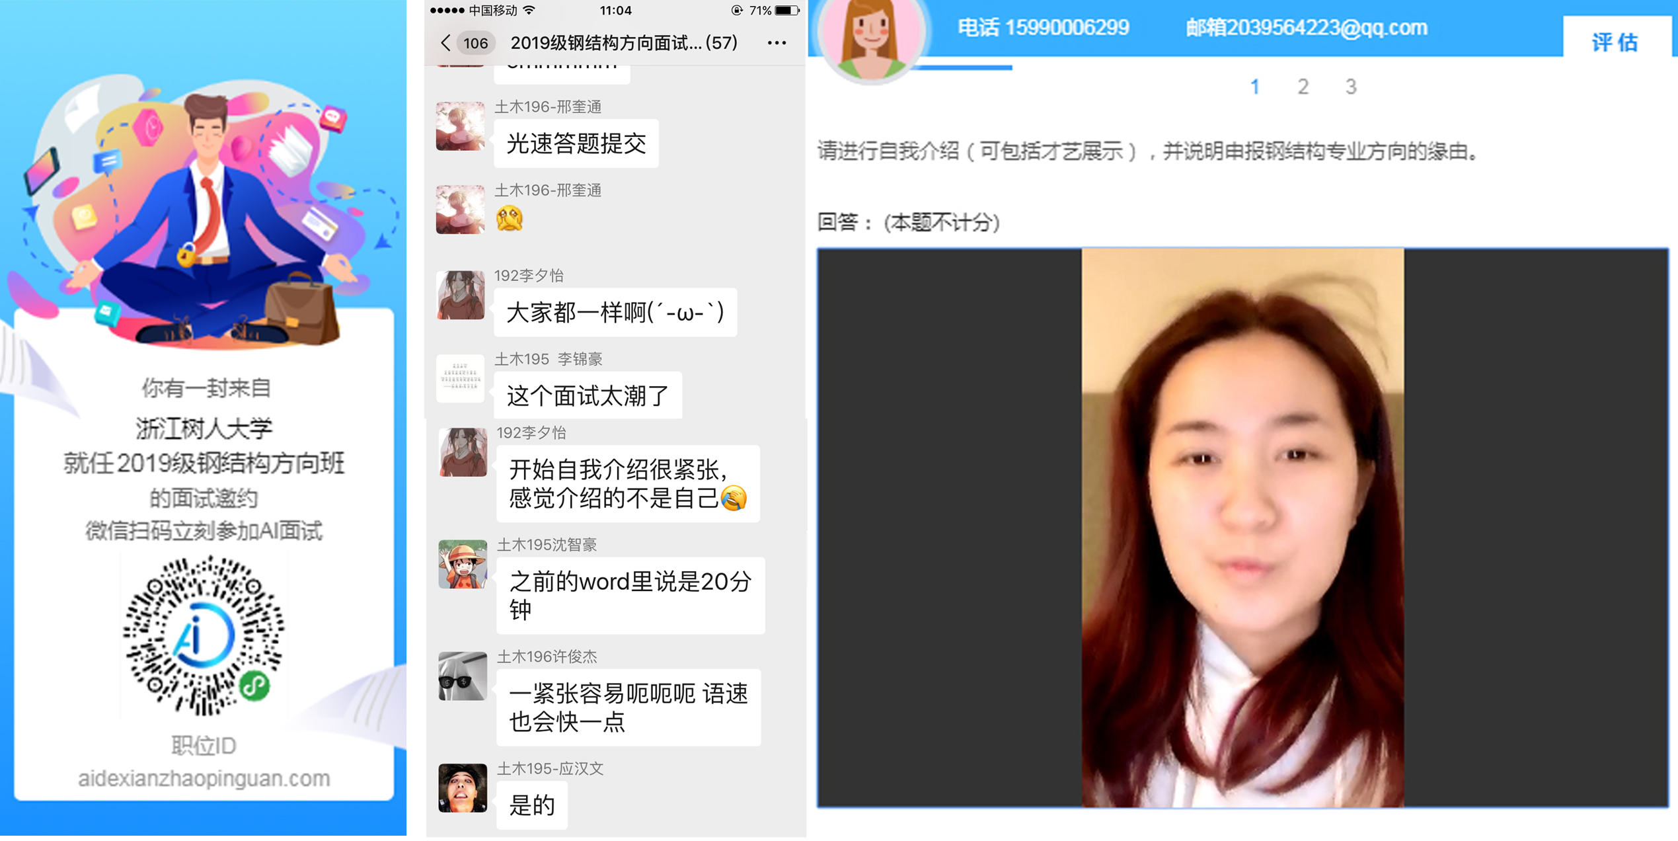This screenshot has width=1678, height=841.
Task: Tap the 大家都一样啊 message bubble
Action: (615, 313)
